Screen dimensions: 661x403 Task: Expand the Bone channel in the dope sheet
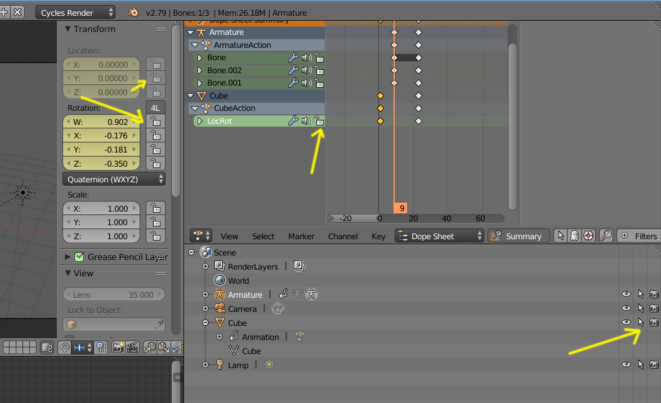tap(200, 57)
